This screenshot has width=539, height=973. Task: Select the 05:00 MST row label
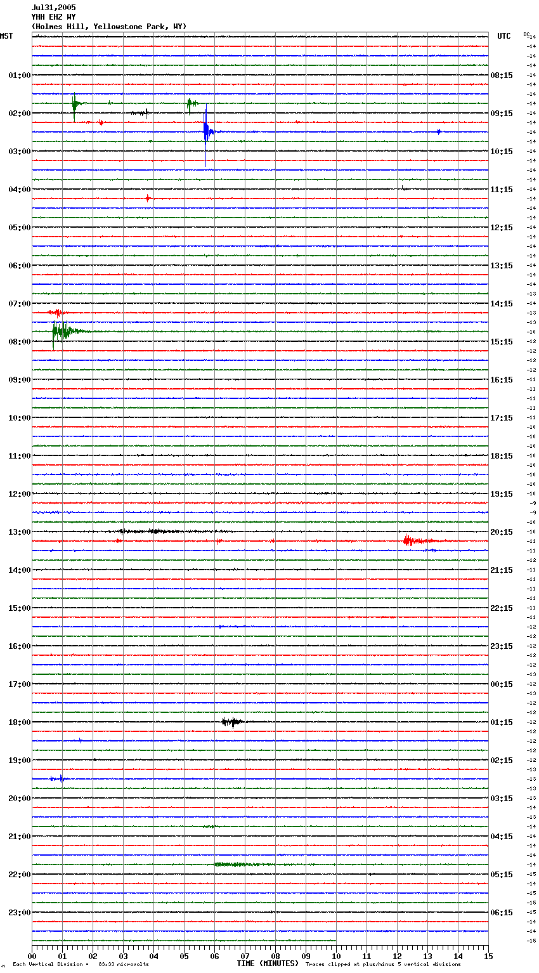coord(20,228)
